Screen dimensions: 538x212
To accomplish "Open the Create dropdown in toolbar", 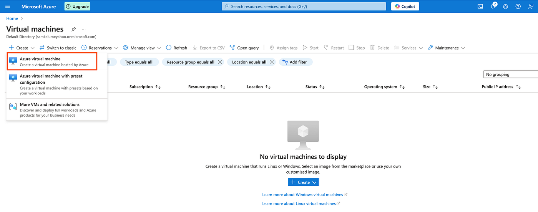I will click(x=22, y=48).
